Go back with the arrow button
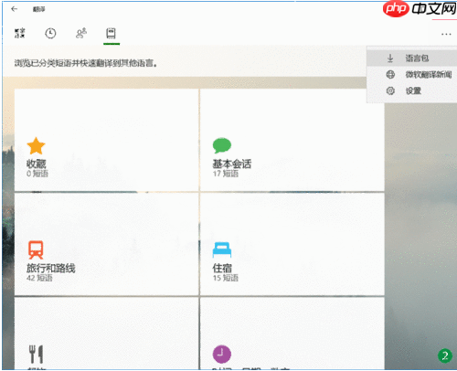Image resolution: width=457 pixels, height=371 pixels. point(14,9)
